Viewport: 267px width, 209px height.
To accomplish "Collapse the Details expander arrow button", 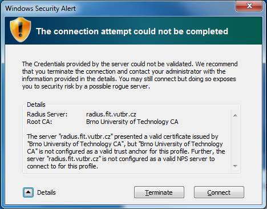I will [28, 192].
